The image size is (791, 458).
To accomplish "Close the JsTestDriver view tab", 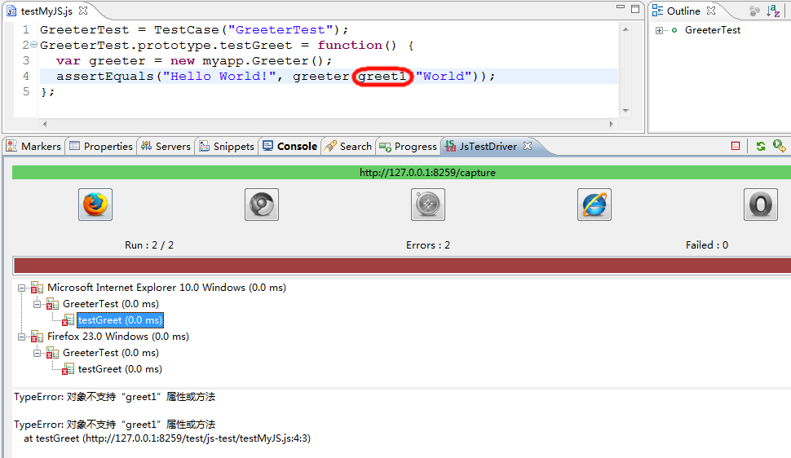I will coord(528,145).
